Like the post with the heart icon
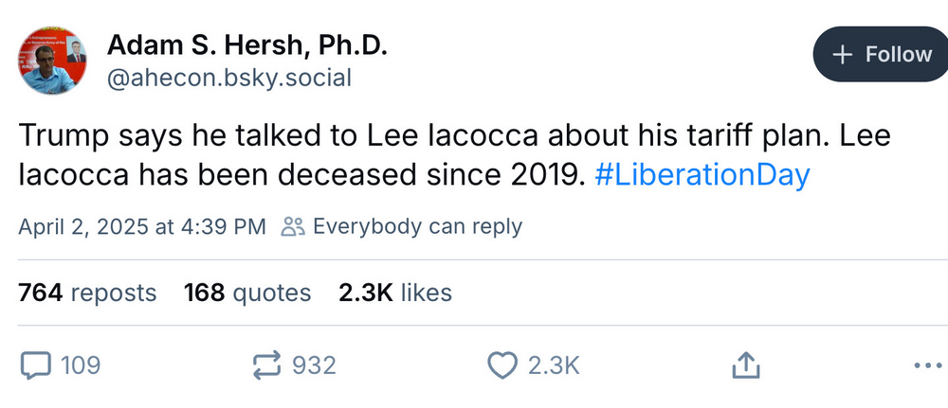 [x=501, y=364]
